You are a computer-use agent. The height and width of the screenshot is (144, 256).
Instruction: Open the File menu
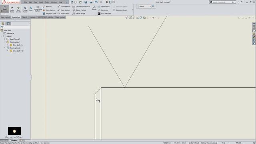pyautogui.click(x=26, y=2)
